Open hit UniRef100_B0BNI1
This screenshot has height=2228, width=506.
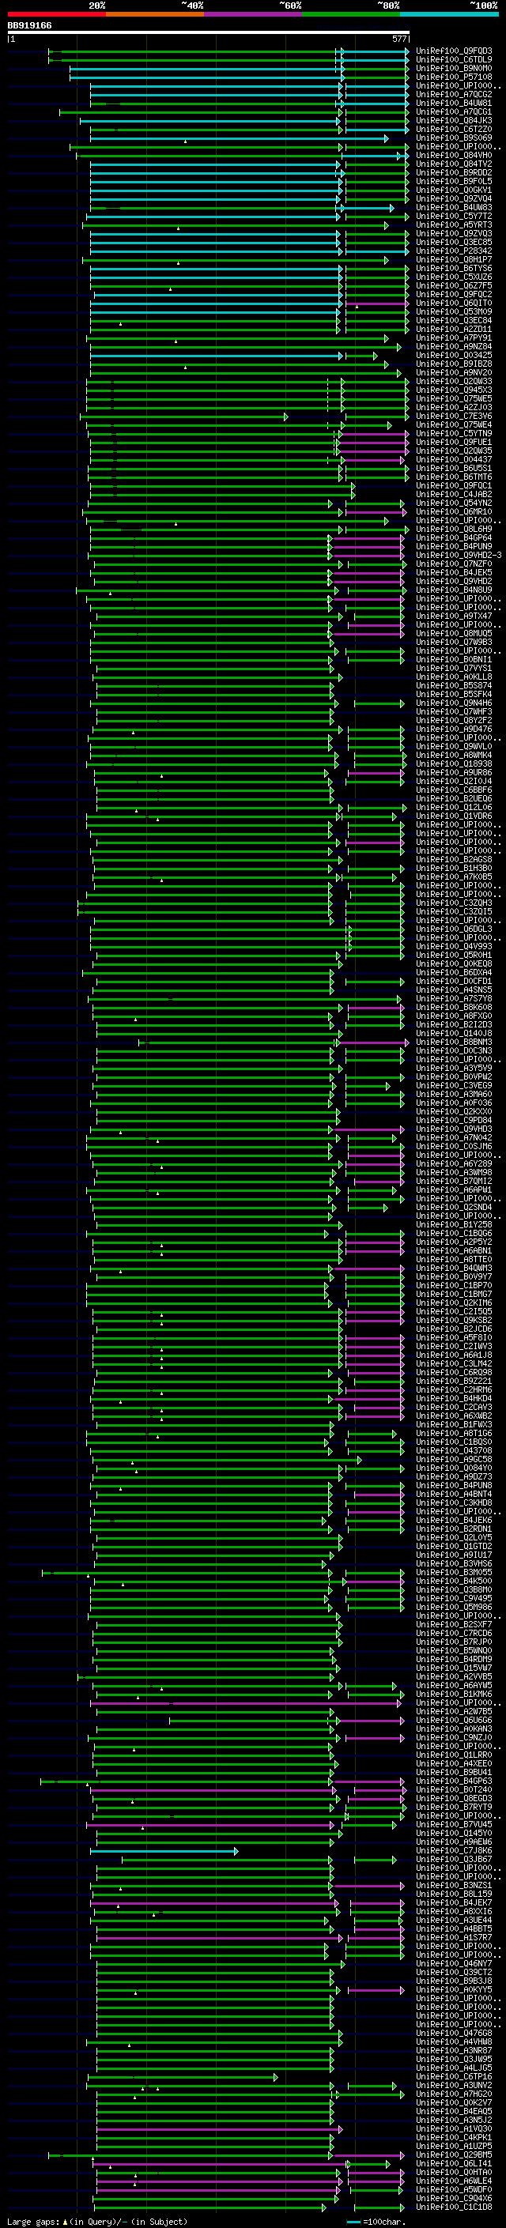[x=454, y=659]
